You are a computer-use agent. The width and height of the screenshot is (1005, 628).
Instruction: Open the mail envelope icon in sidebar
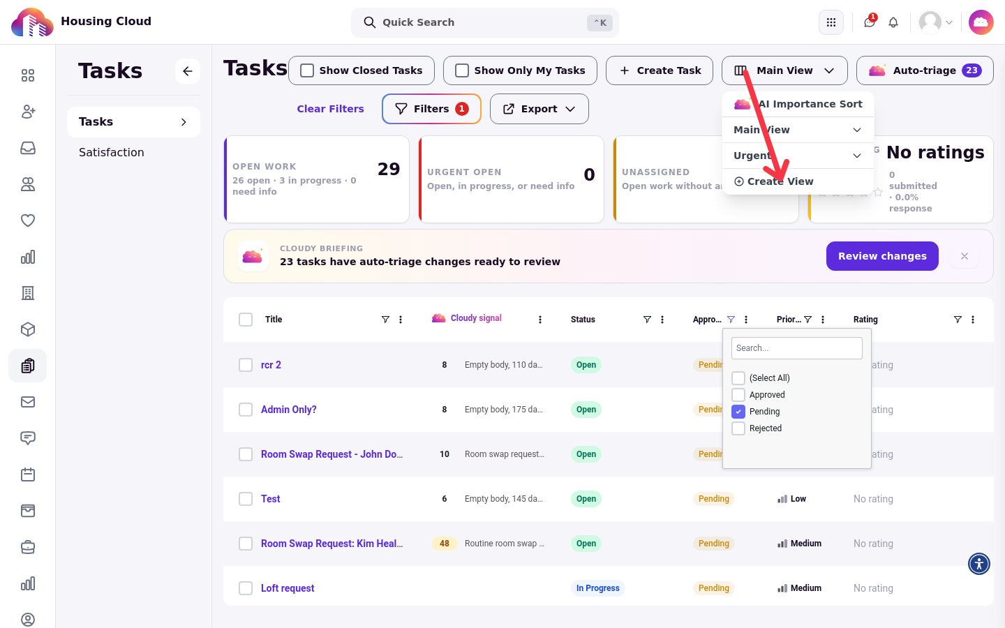coord(28,402)
